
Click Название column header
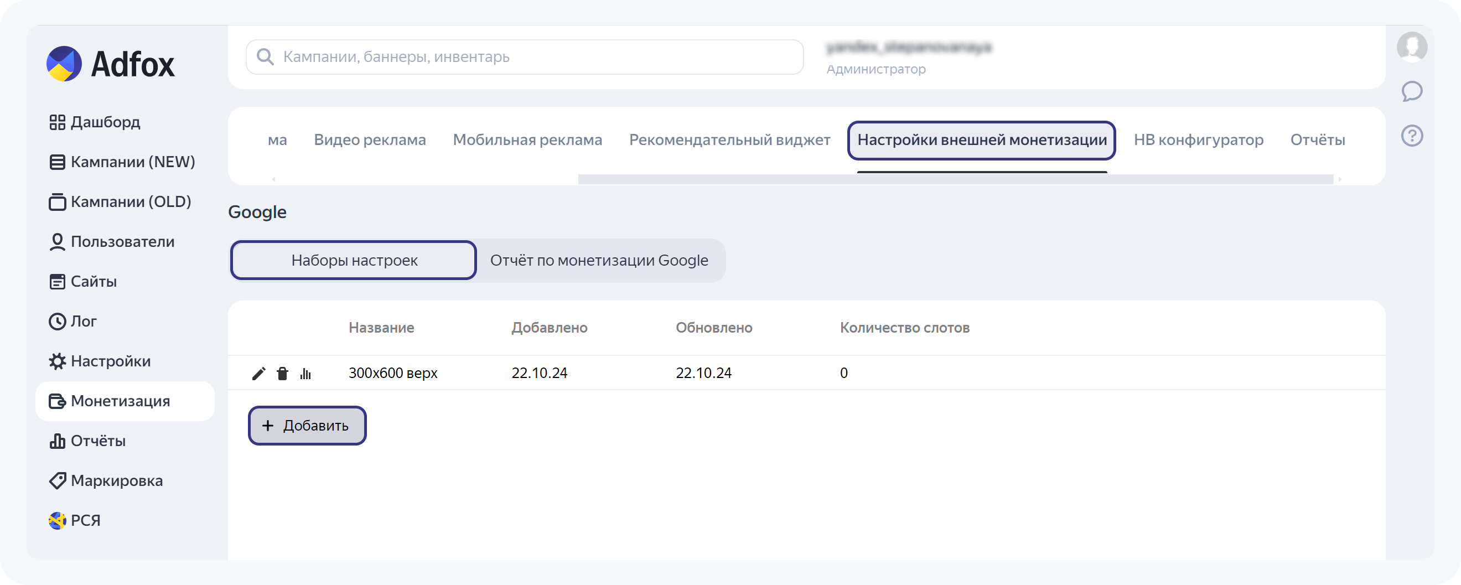tap(381, 328)
